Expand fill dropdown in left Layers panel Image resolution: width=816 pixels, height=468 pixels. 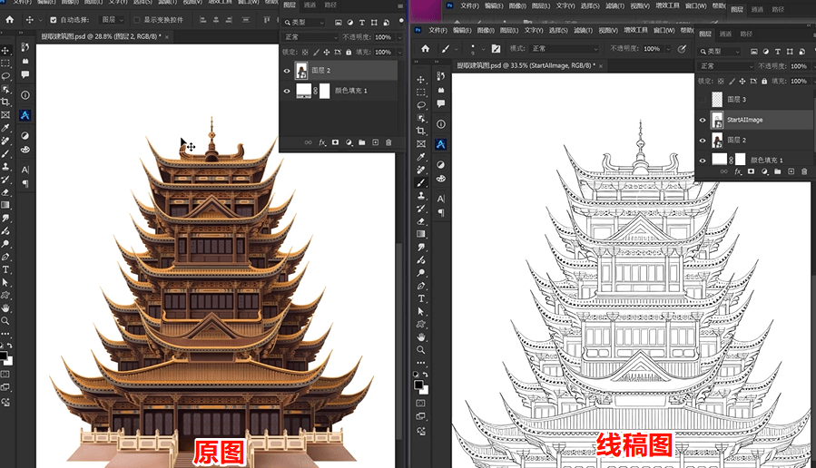pyautogui.click(x=399, y=52)
